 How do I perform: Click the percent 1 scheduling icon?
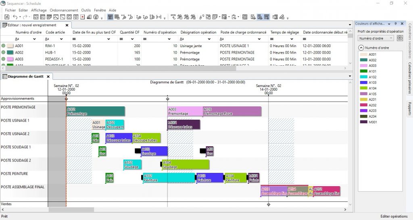[x=179, y=17]
